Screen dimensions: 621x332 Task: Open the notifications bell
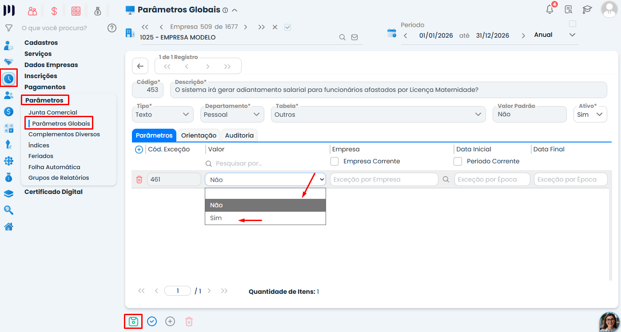550,9
